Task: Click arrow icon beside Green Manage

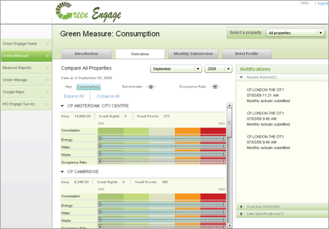Action: (x=47, y=80)
